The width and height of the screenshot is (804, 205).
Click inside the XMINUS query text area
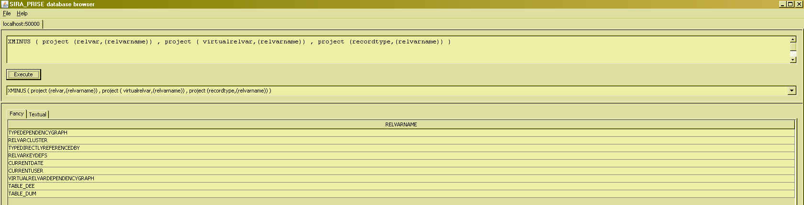click(x=383, y=50)
